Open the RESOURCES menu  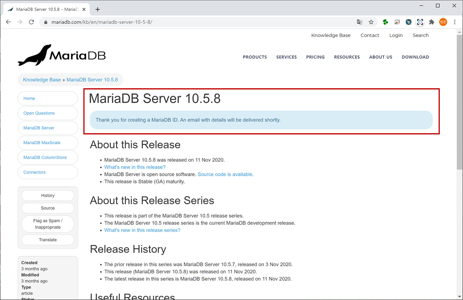(x=347, y=57)
